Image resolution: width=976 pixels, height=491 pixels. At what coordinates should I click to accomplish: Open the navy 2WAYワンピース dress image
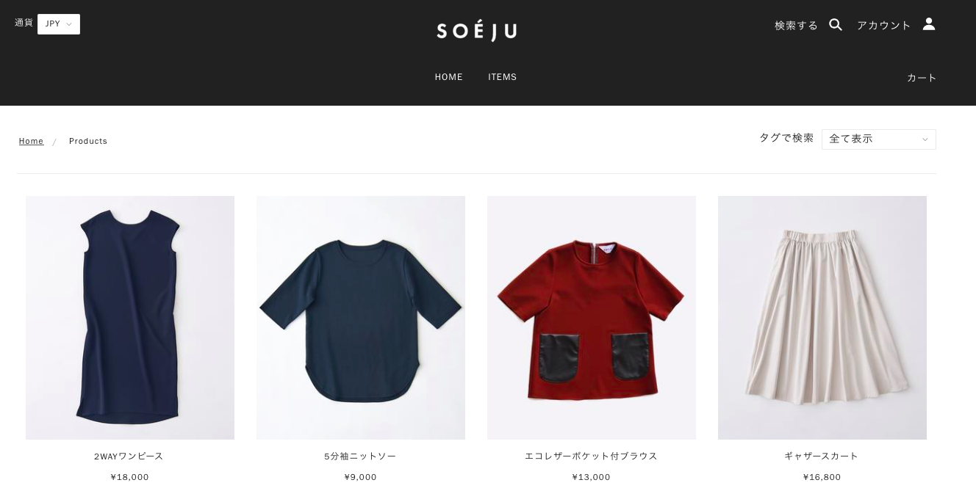pos(130,318)
